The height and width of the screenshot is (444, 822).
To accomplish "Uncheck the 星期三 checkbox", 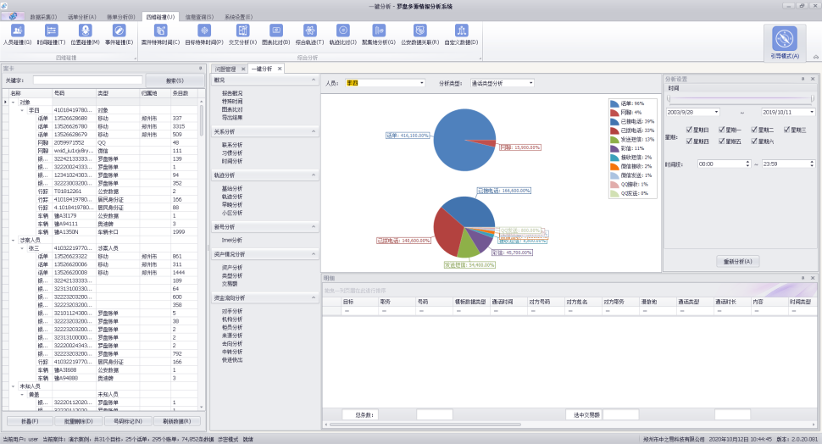I will pyautogui.click(x=787, y=130).
